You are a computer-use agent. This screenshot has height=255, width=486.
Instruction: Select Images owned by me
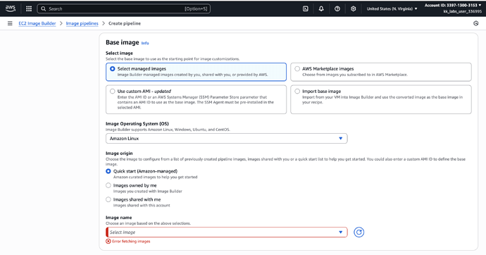(108, 185)
